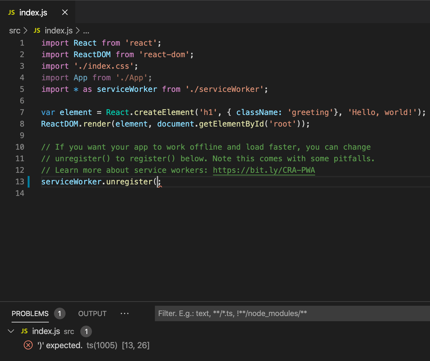Click the problem count badge beside src

tap(86, 331)
